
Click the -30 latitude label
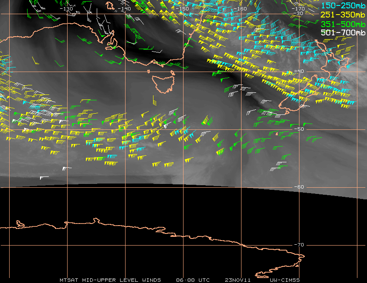[x=299, y=13]
